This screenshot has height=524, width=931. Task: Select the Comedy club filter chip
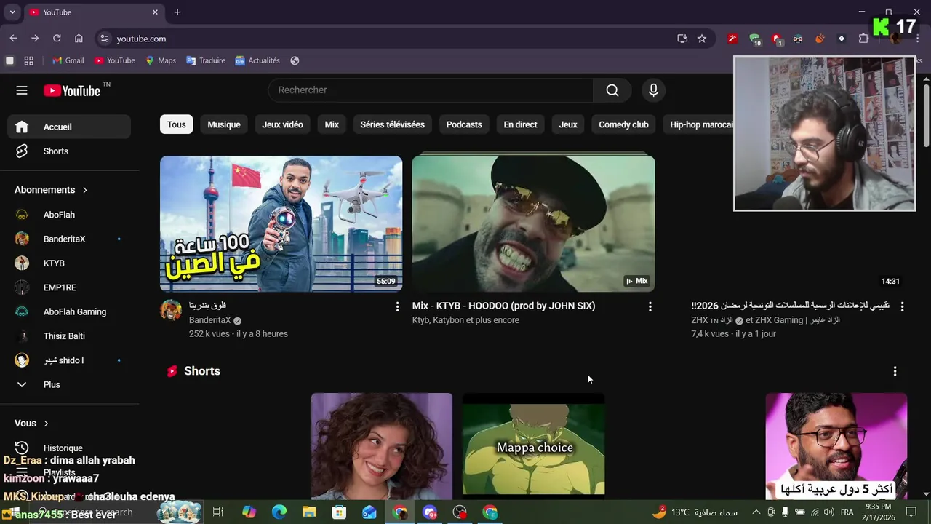coord(623,124)
